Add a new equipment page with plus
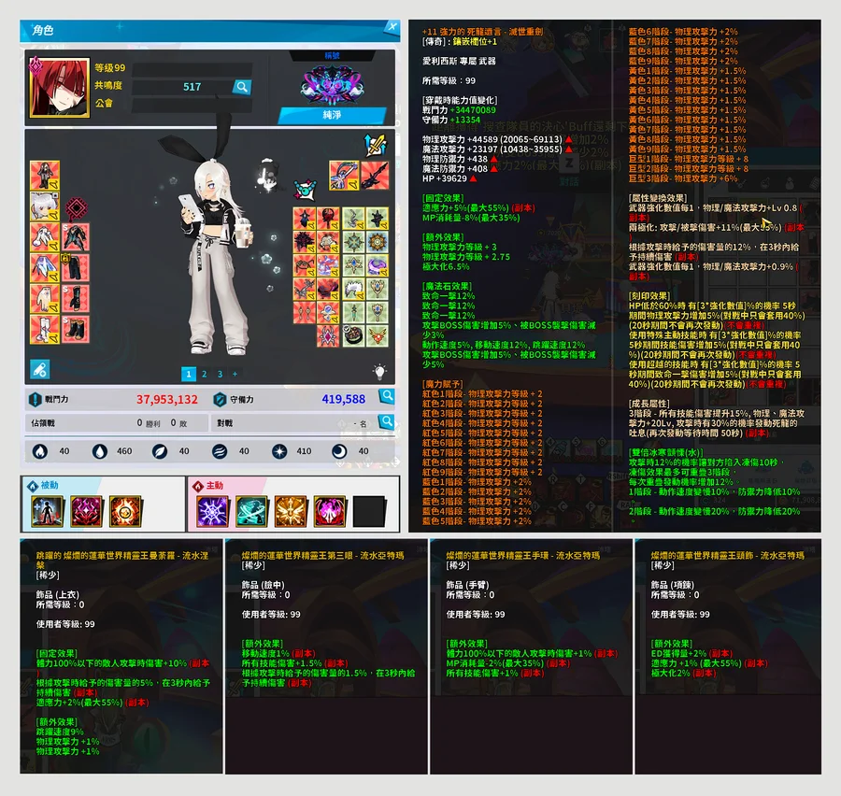Screen dimensions: 841x796 [235, 374]
